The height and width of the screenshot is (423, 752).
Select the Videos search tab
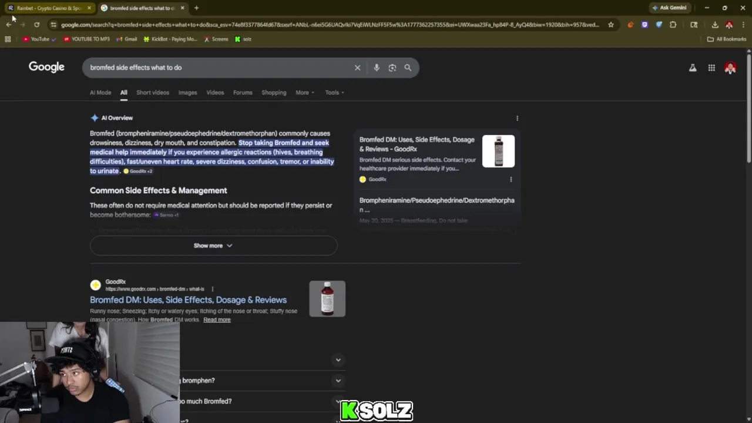[x=215, y=92]
